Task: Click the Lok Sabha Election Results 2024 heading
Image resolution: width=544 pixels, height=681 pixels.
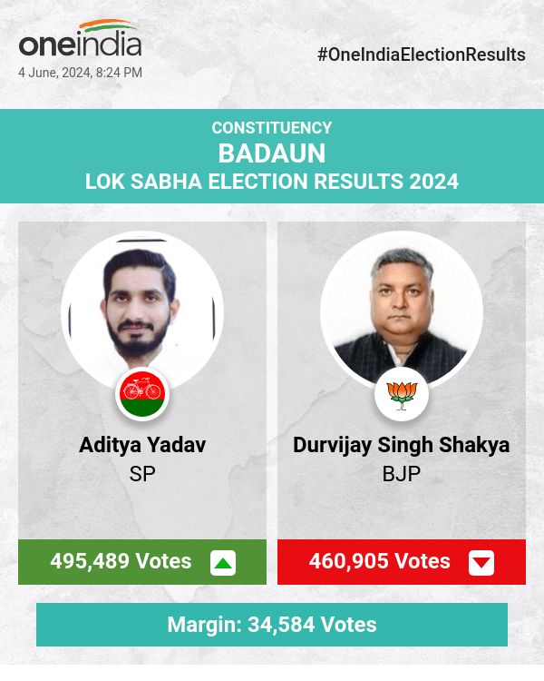Action: (272, 182)
